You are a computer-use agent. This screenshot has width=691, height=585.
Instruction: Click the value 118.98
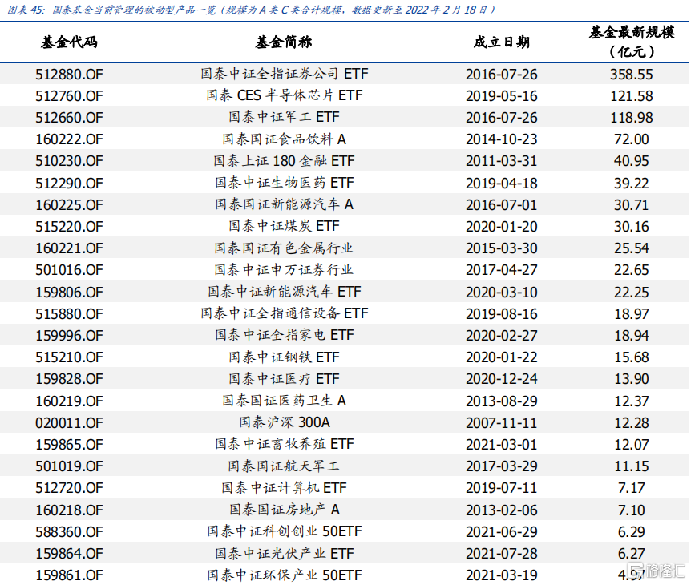click(631, 117)
